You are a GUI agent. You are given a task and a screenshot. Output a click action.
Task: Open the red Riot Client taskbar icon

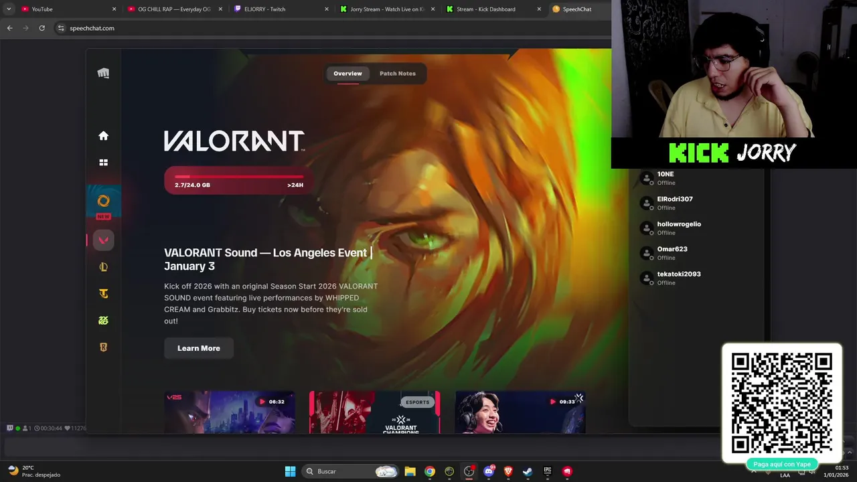click(567, 471)
